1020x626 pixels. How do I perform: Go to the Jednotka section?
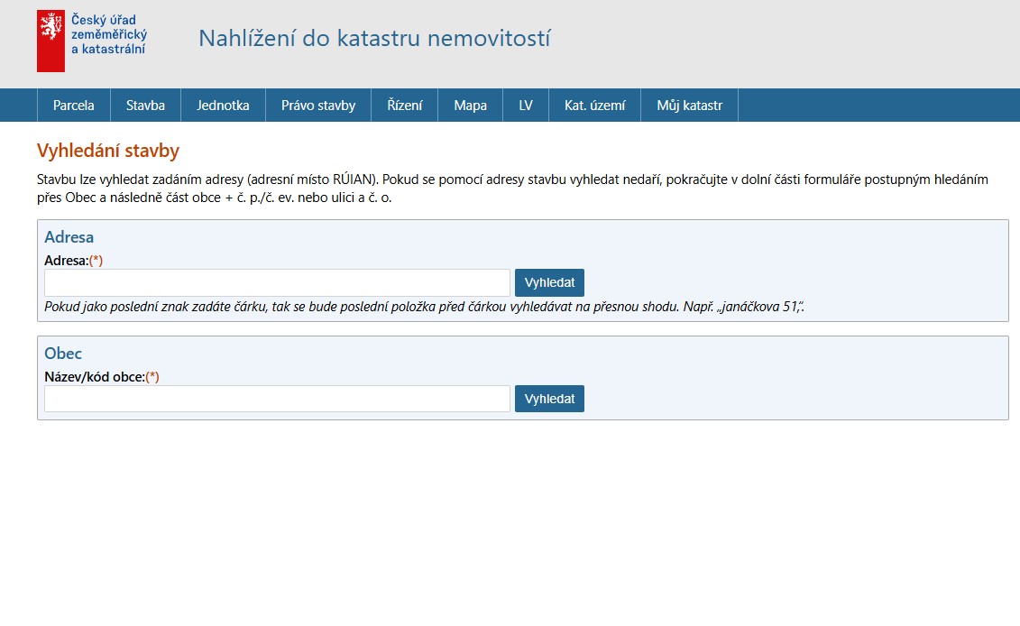click(223, 106)
